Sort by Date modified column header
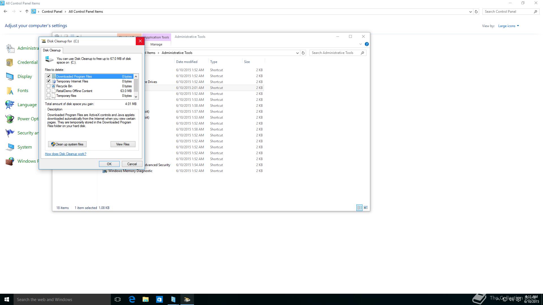This screenshot has width=543, height=305. (x=187, y=62)
